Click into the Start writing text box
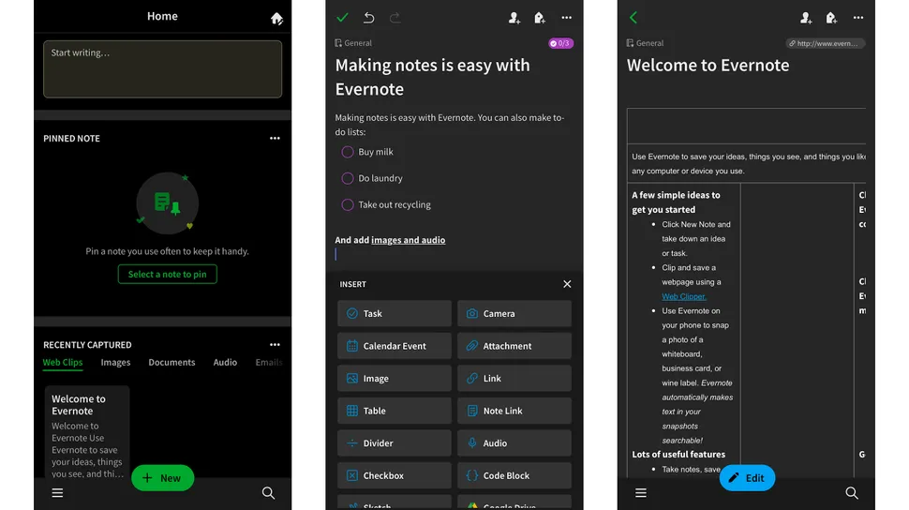Image resolution: width=909 pixels, height=510 pixels. coord(162,69)
